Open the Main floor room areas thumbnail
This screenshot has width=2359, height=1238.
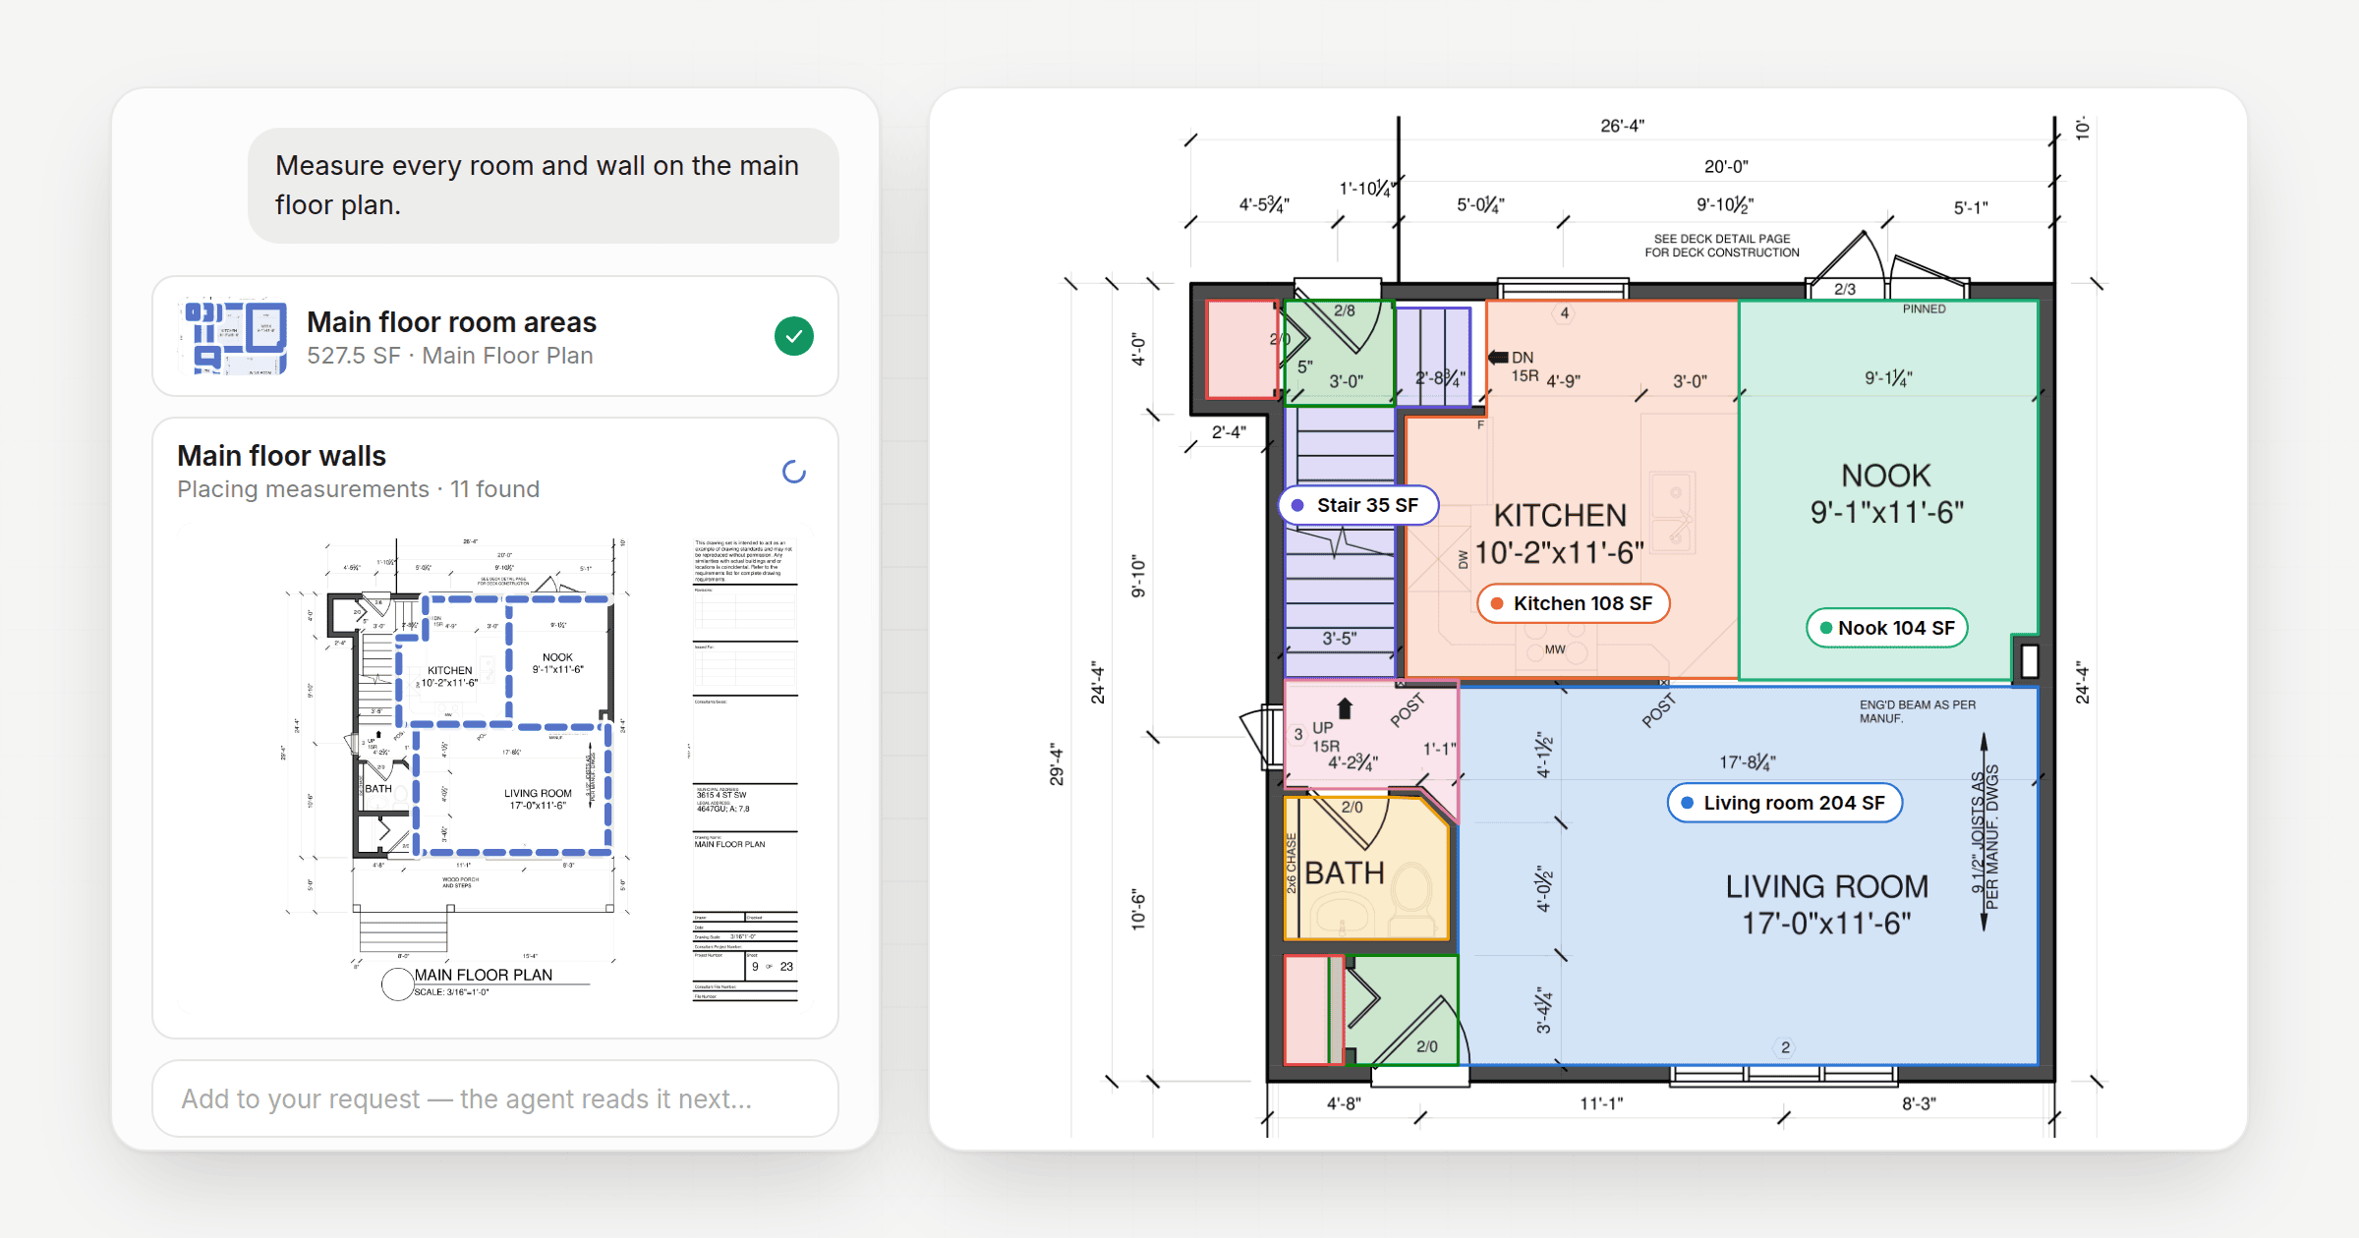[234, 336]
